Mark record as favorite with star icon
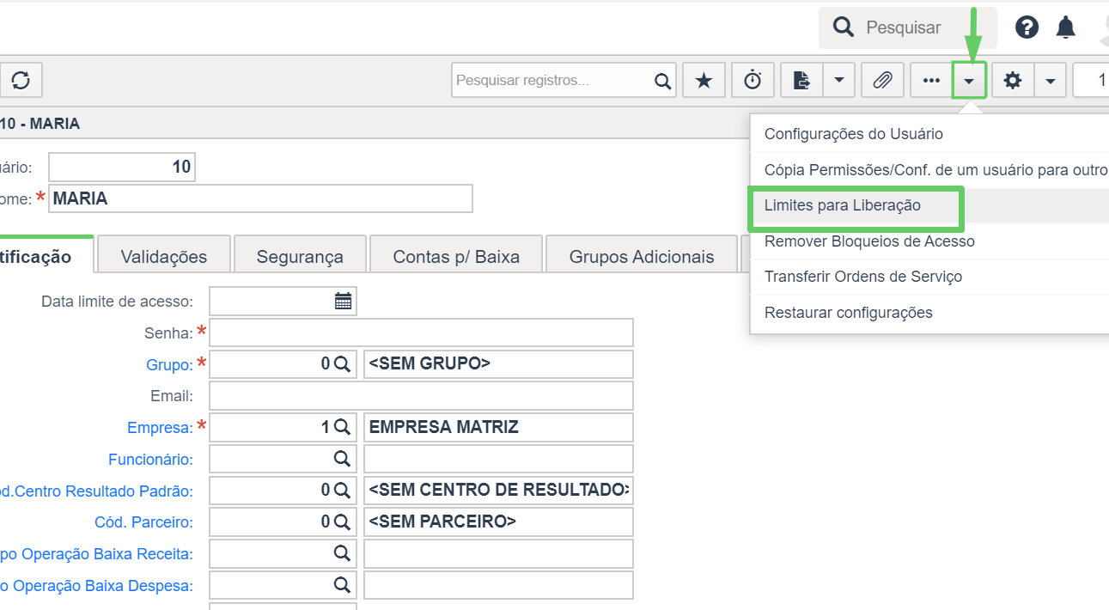Viewport: 1109px width, 610px height. 704,81
